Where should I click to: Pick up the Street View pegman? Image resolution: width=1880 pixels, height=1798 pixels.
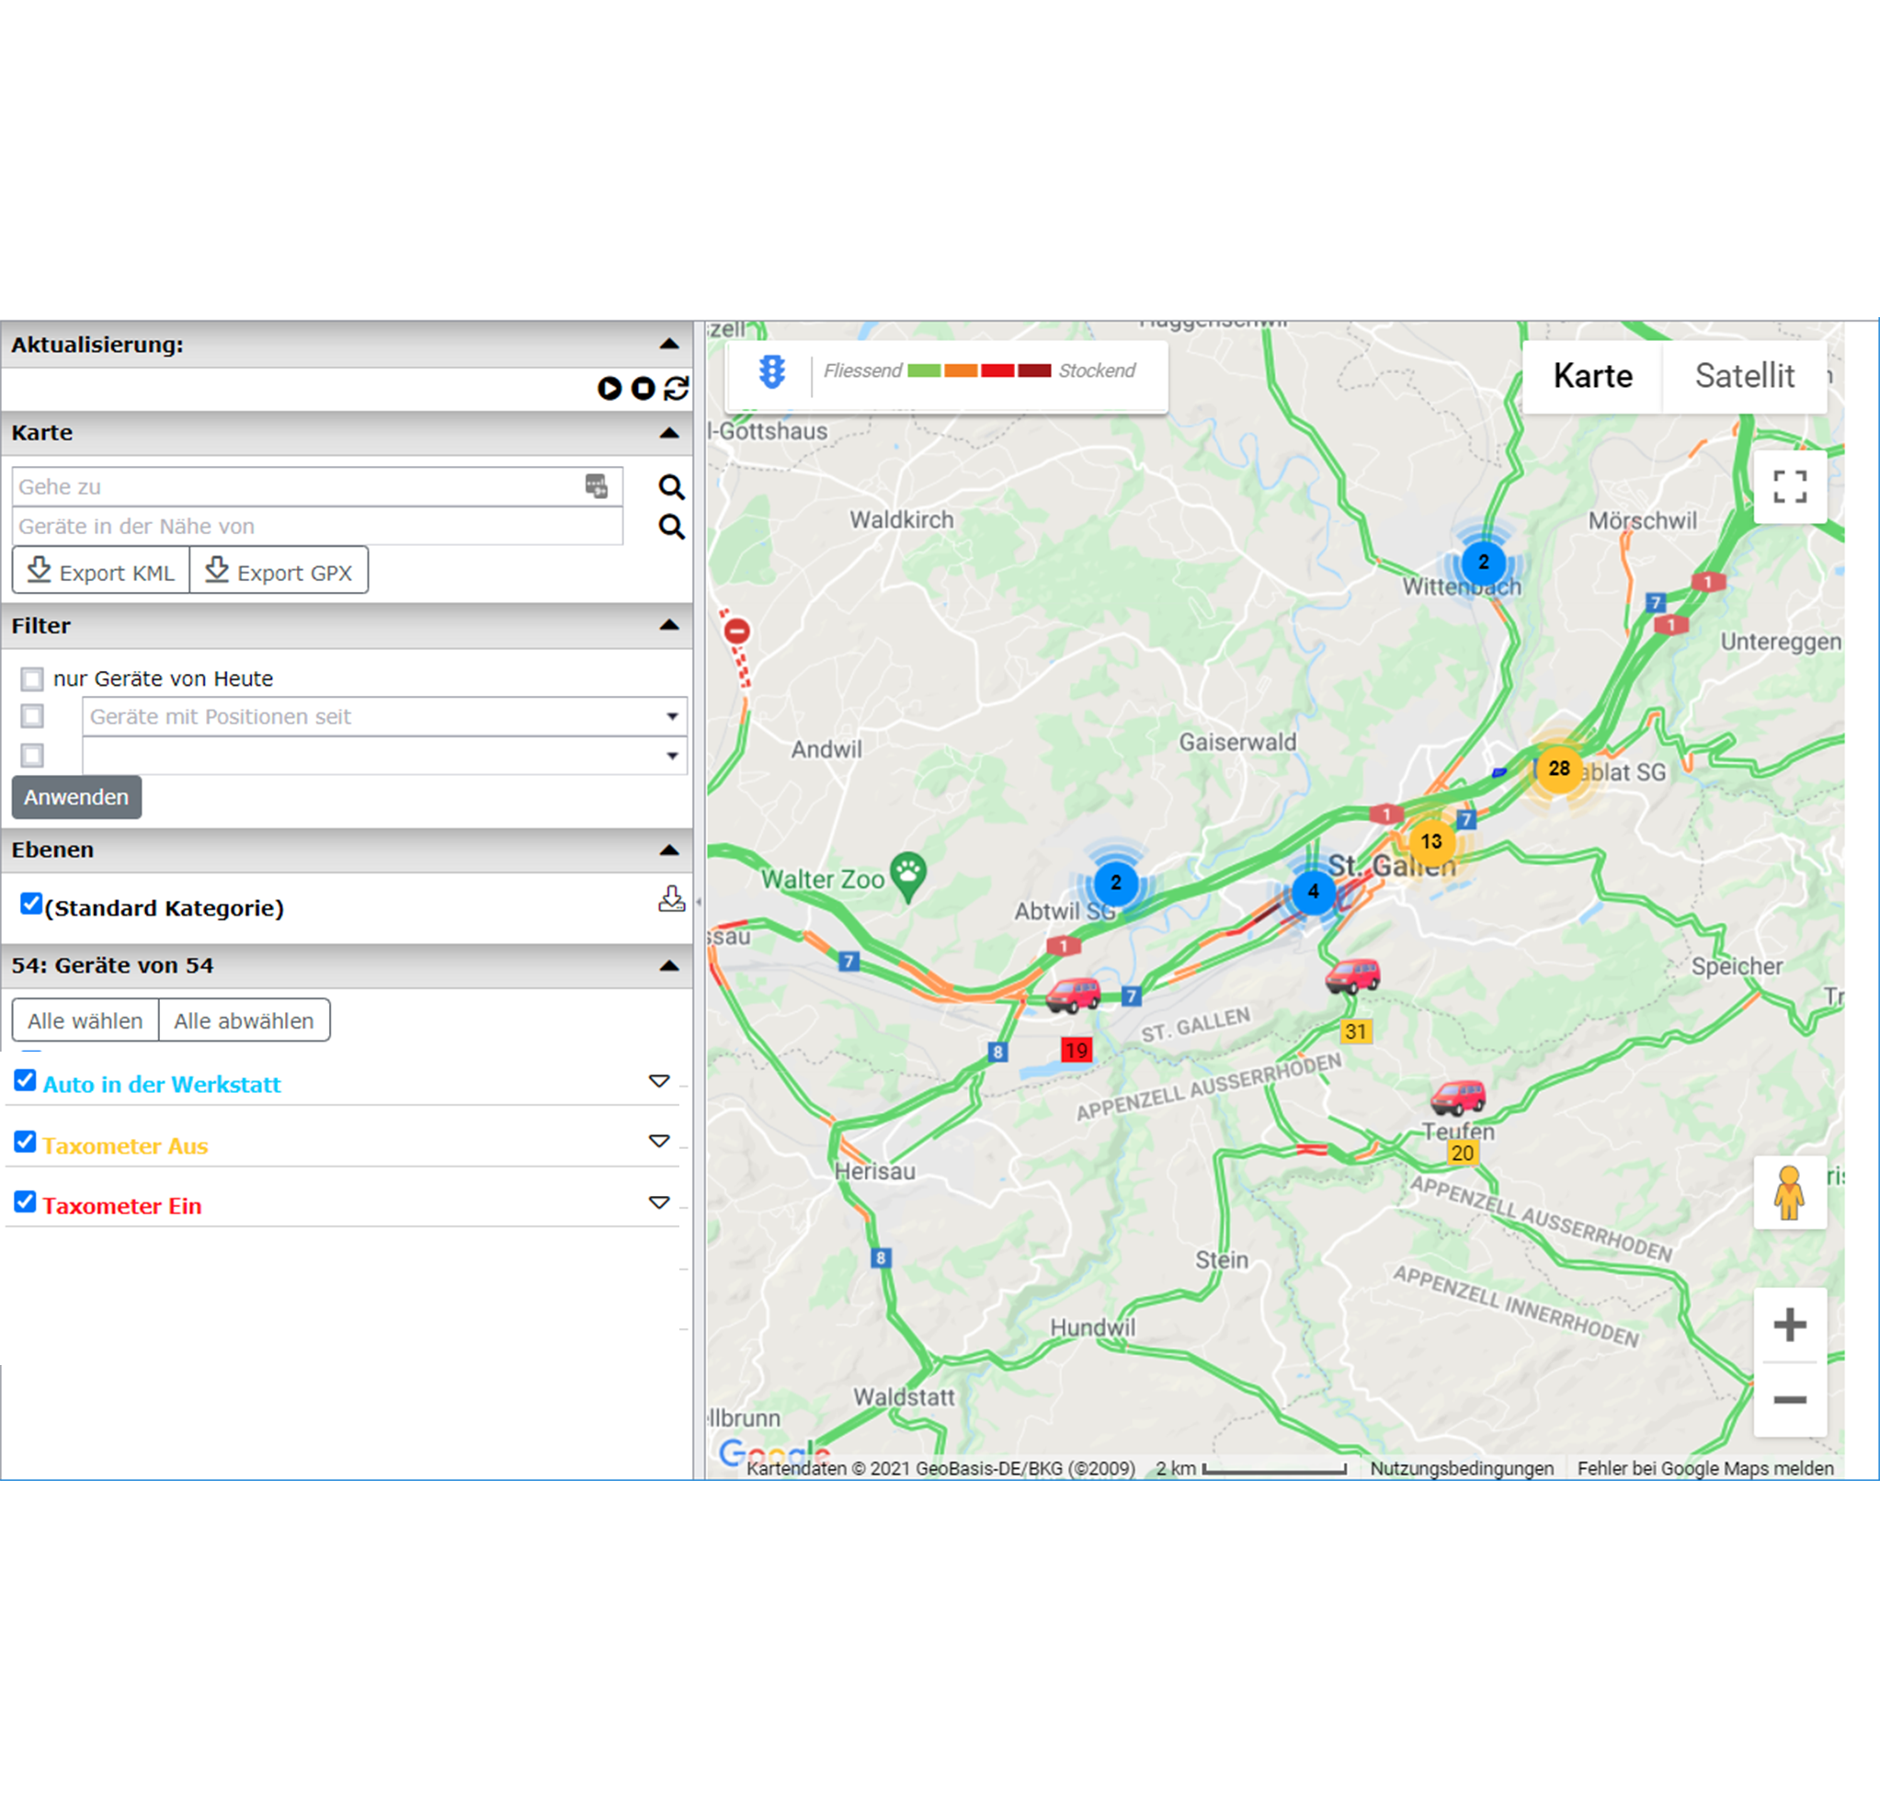click(x=1789, y=1192)
